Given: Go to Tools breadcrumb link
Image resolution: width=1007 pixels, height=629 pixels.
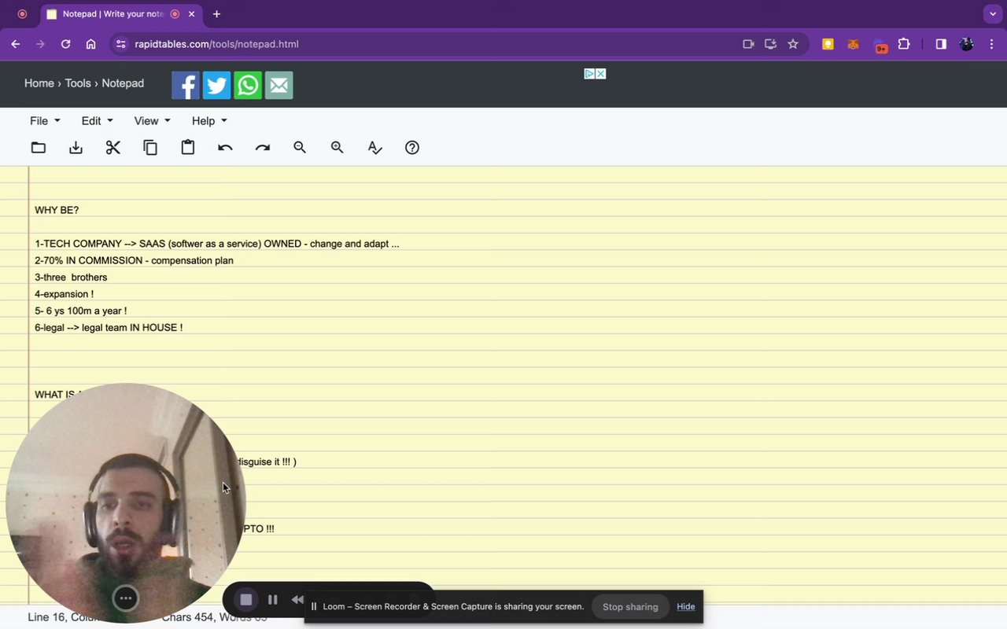Looking at the screenshot, I should tap(78, 83).
